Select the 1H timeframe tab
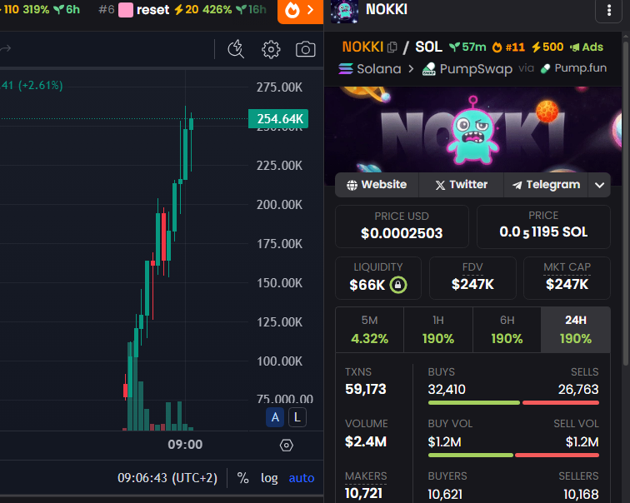Screen dimensions: 630x503 [438, 330]
